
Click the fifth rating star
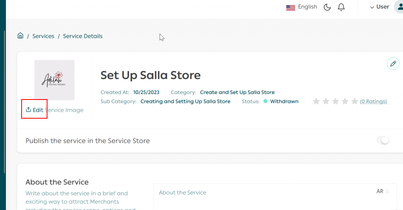354,101
